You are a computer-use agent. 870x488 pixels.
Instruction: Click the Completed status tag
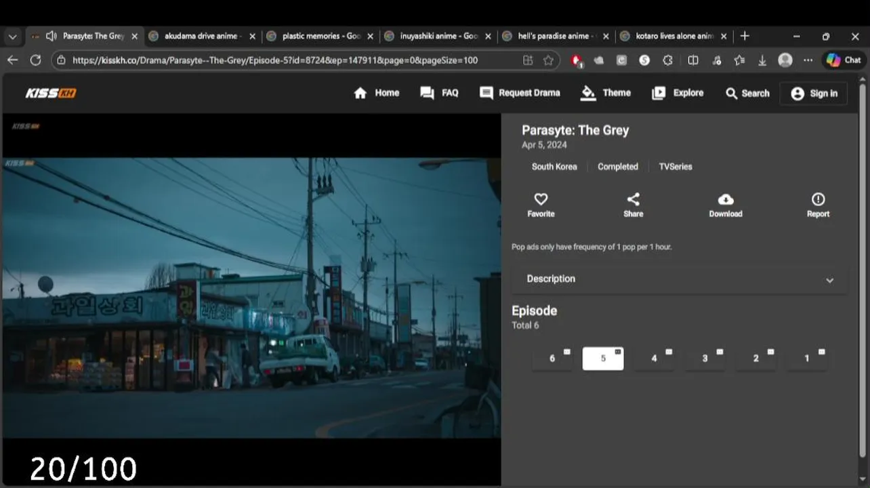[x=618, y=167]
